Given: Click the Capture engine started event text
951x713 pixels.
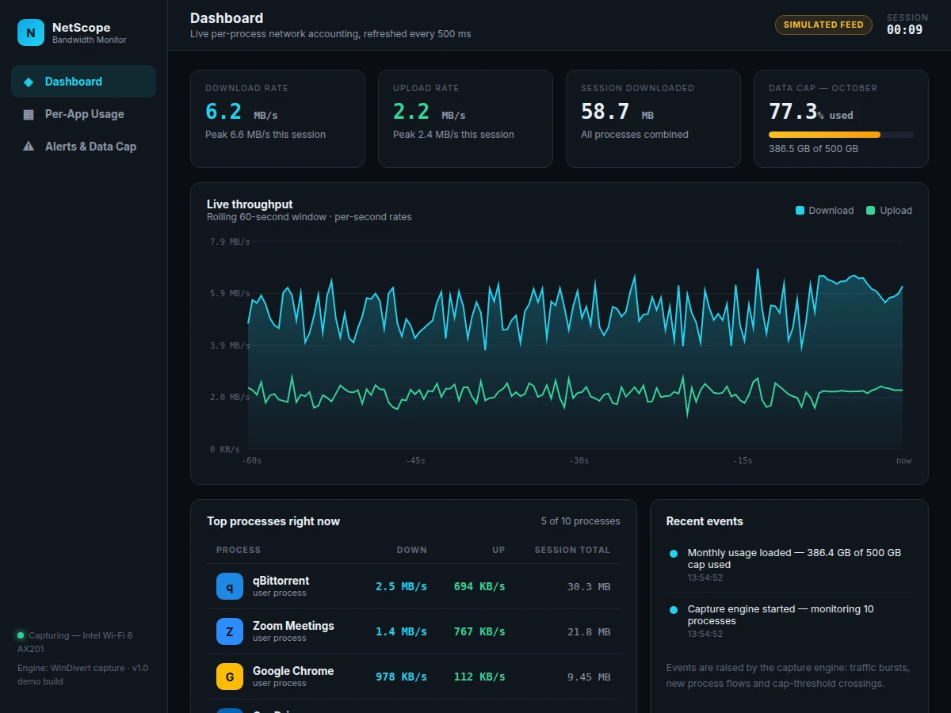Looking at the screenshot, I should [781, 615].
